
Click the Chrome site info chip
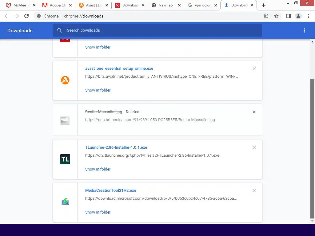coord(48,16)
